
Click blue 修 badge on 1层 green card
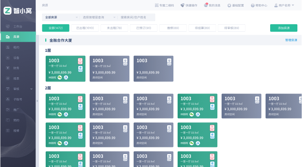(x=80, y=69)
